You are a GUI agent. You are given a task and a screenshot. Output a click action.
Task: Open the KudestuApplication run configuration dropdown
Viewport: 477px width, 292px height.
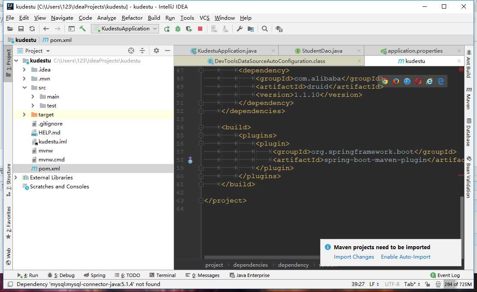click(125, 29)
